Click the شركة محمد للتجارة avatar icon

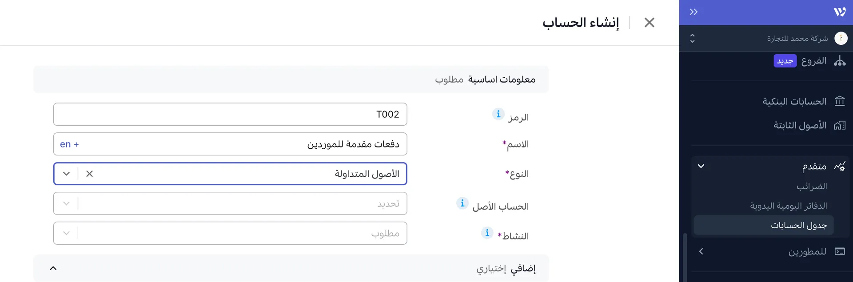point(841,38)
